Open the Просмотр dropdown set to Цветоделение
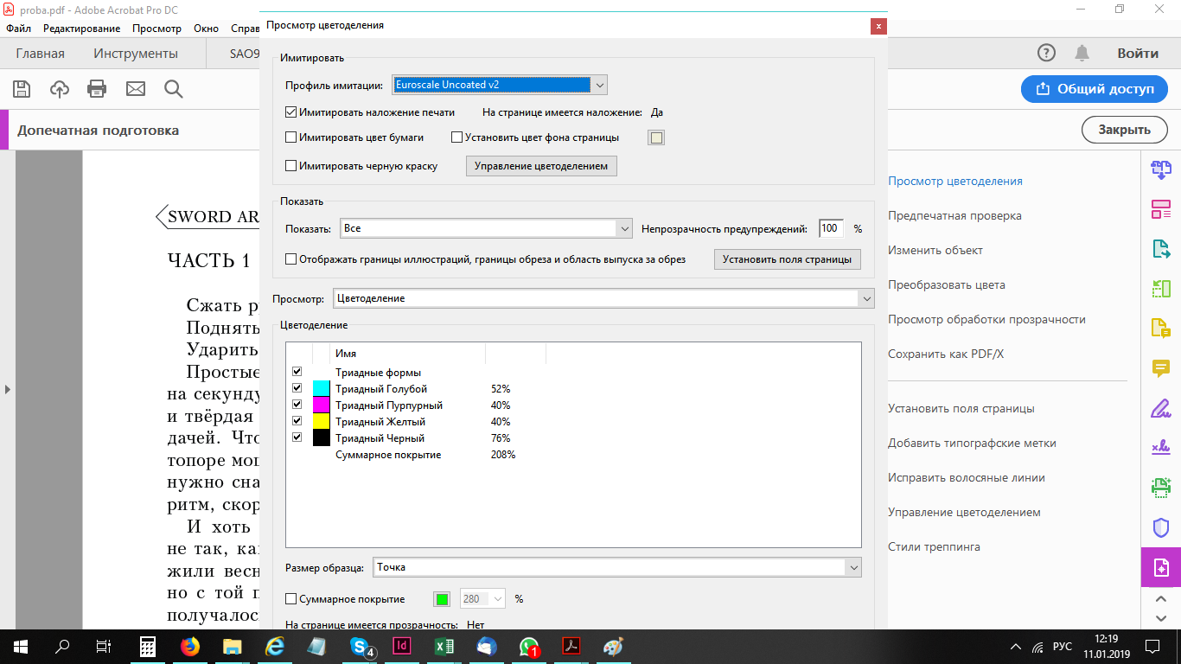The width and height of the screenshot is (1181, 664). 603,298
